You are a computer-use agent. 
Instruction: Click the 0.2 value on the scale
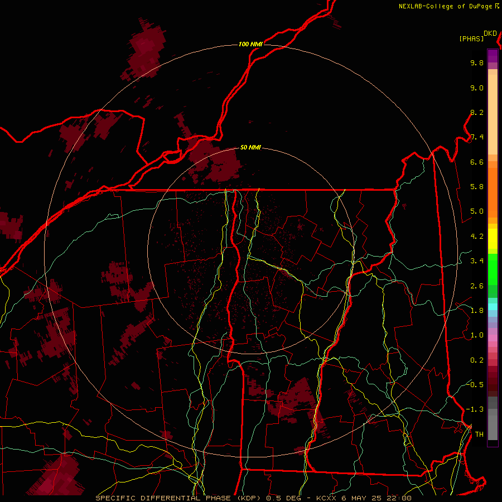coord(477,360)
